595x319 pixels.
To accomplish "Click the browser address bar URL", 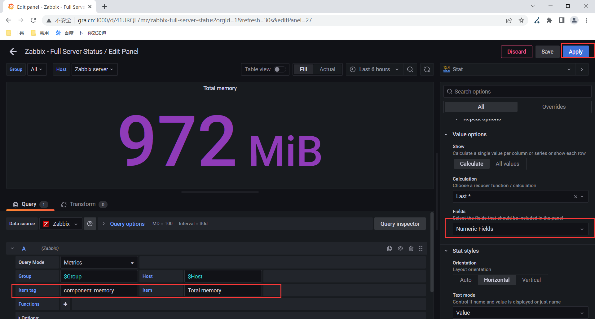I will click(x=195, y=20).
